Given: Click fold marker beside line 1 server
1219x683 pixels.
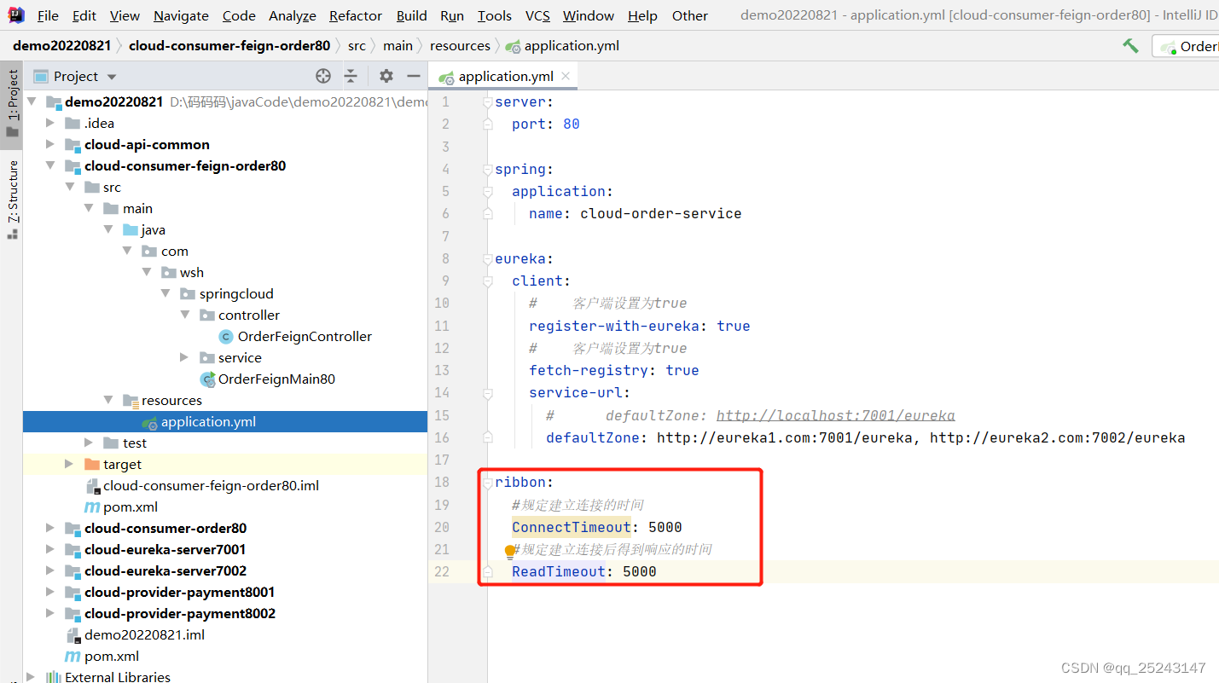Looking at the screenshot, I should tap(487, 102).
